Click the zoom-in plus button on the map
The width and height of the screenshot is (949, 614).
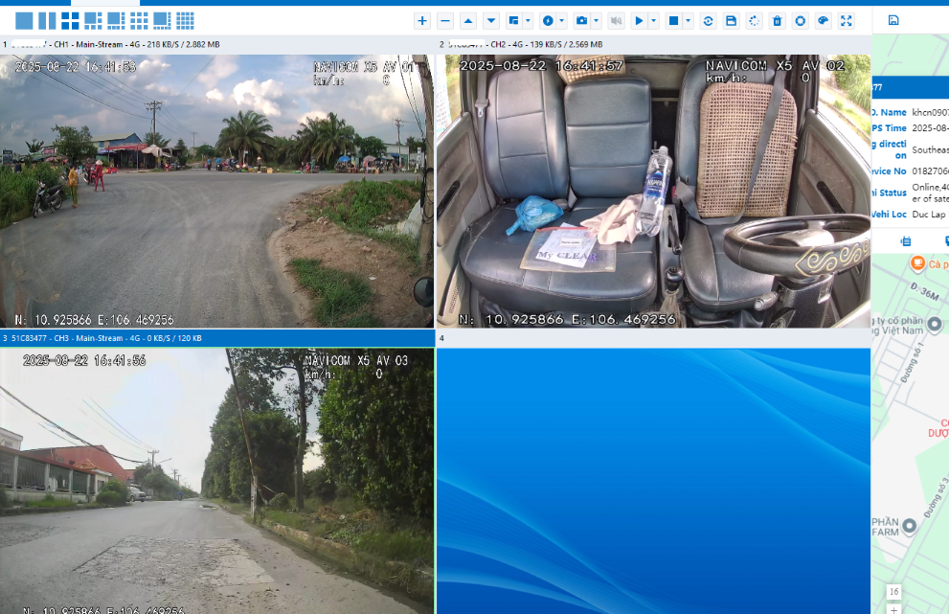coord(893,609)
